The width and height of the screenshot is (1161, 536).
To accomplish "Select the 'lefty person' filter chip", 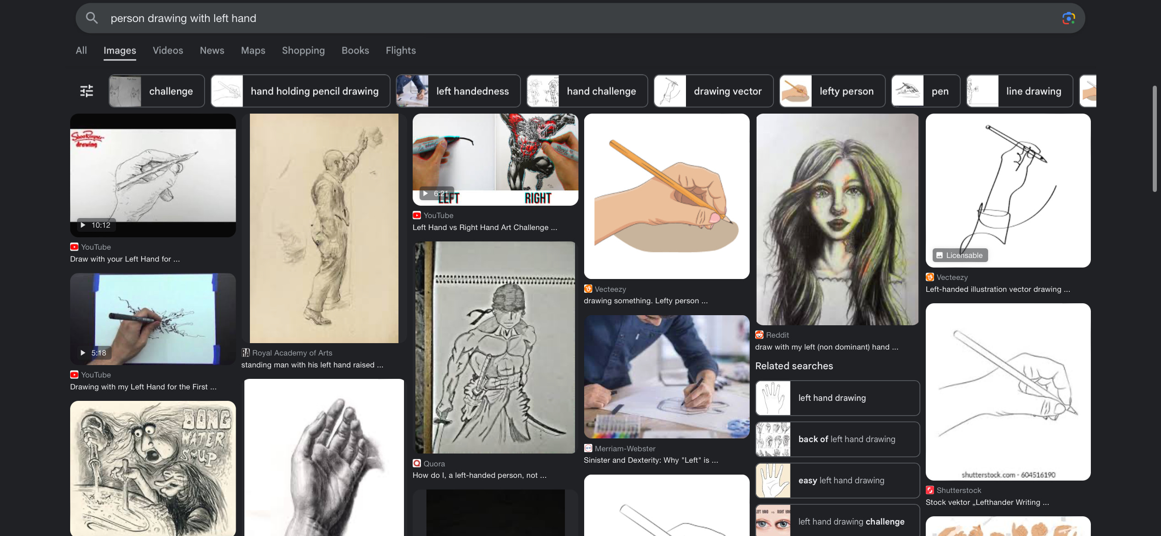I will click(832, 91).
